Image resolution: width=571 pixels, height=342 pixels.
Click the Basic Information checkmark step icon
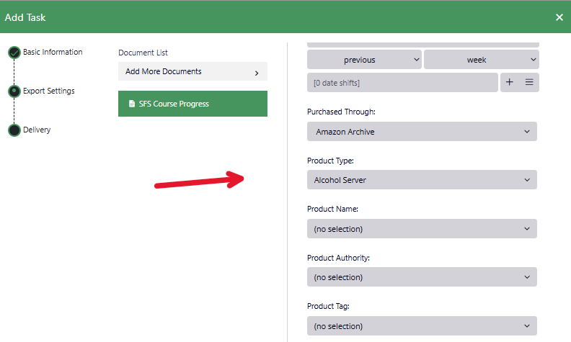coord(14,53)
